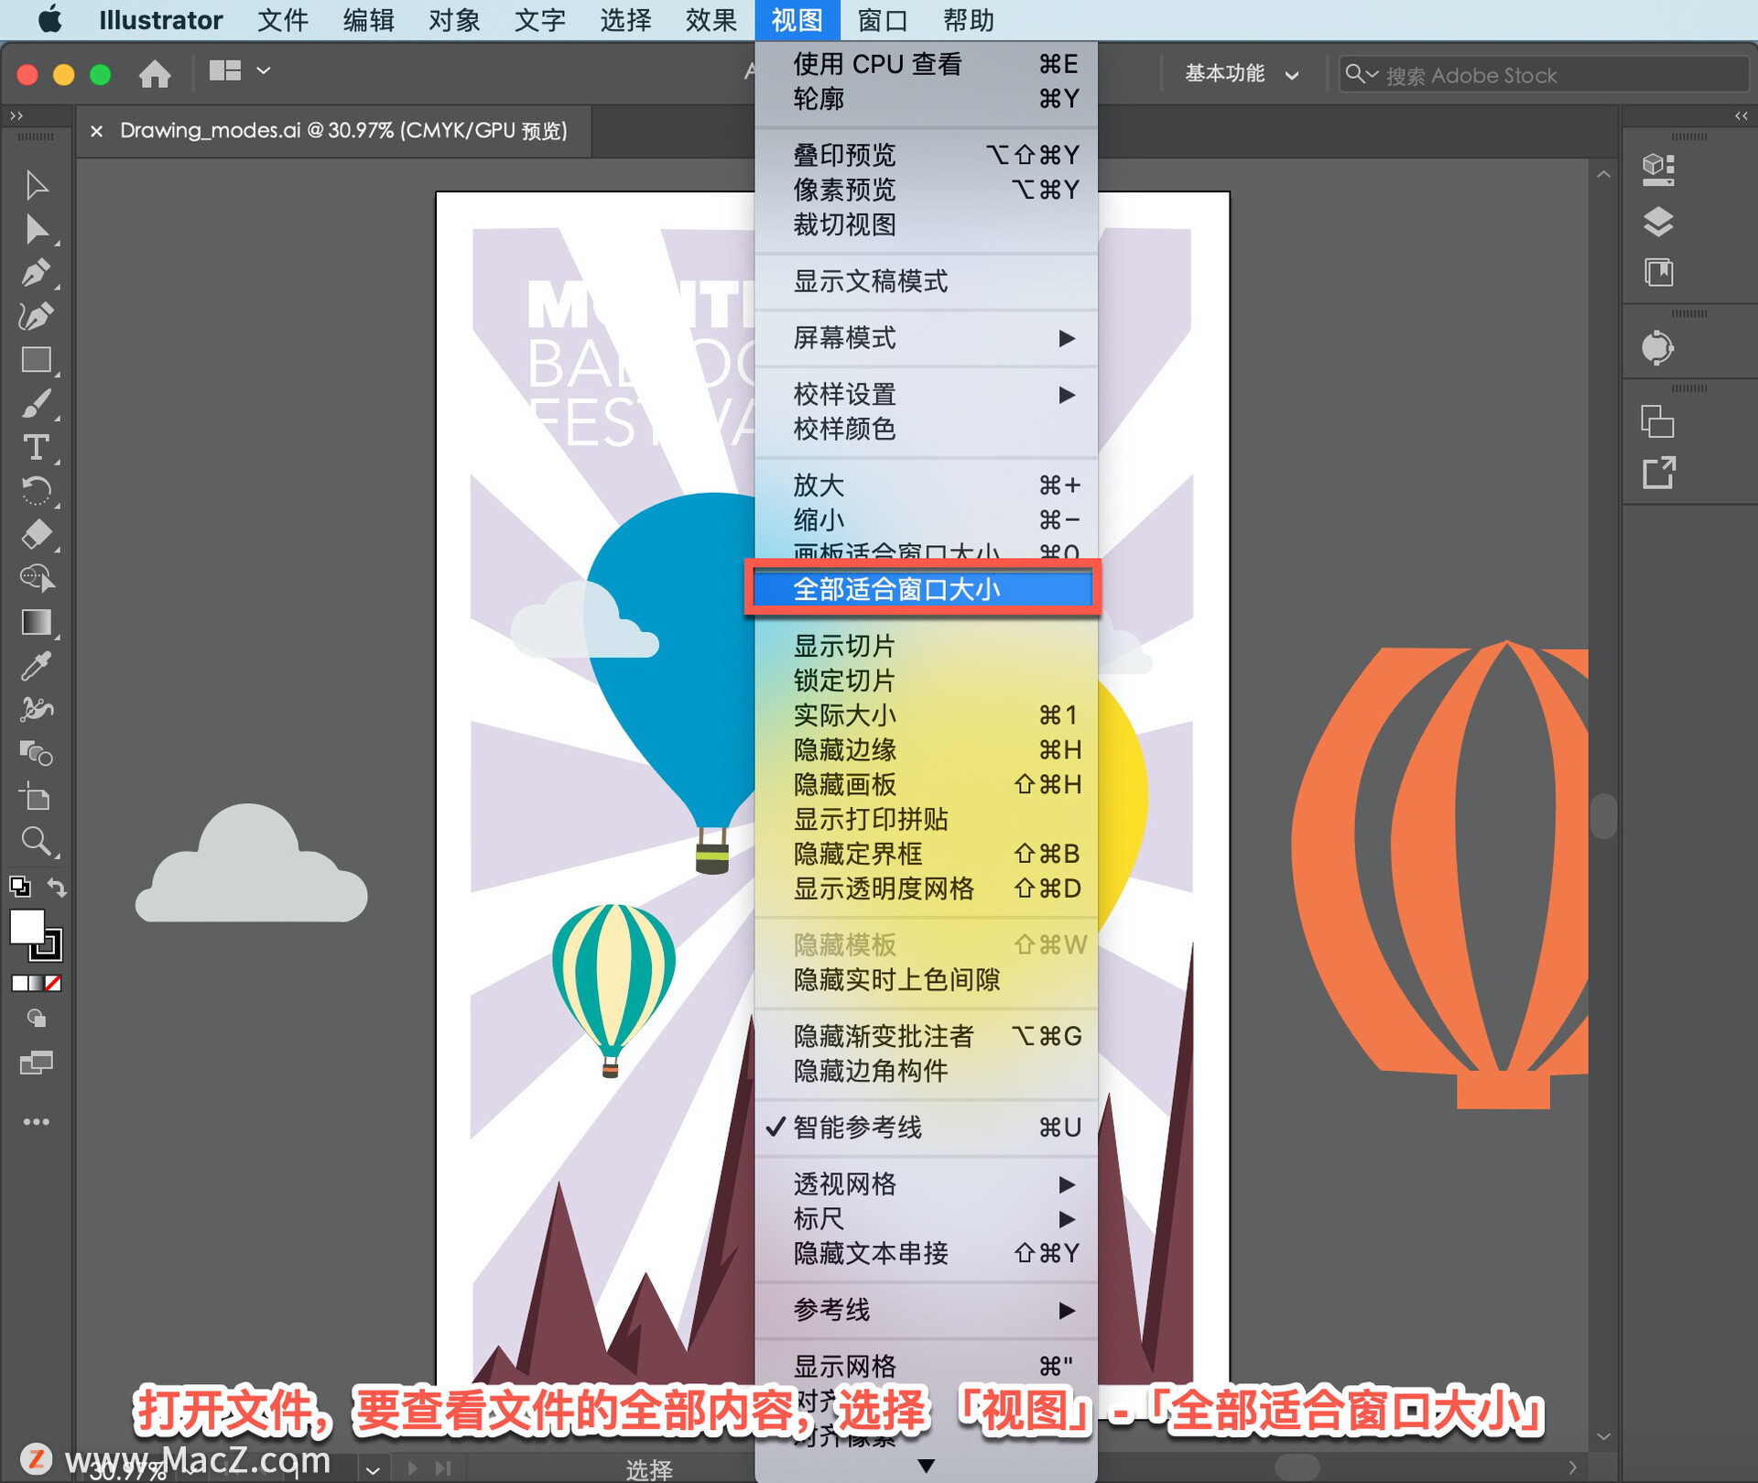
Task: Click the None color button
Action: [x=54, y=983]
